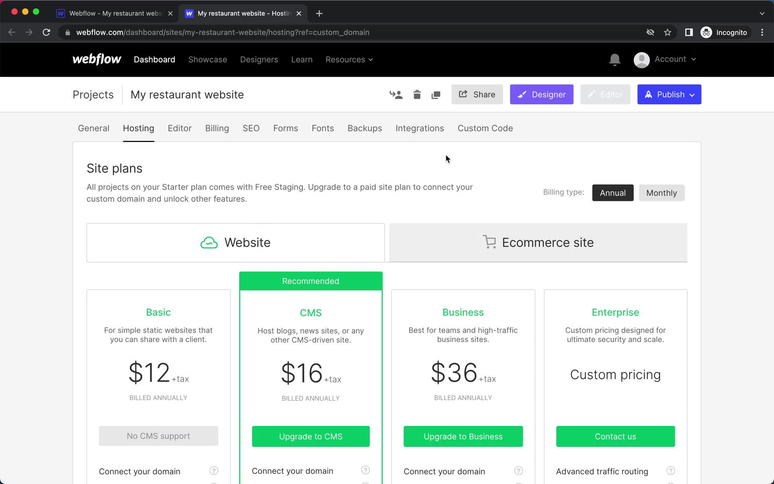Screen dimensions: 774x484
Task: Click help icon beside Advanced traffic routing
Action: [x=670, y=471]
